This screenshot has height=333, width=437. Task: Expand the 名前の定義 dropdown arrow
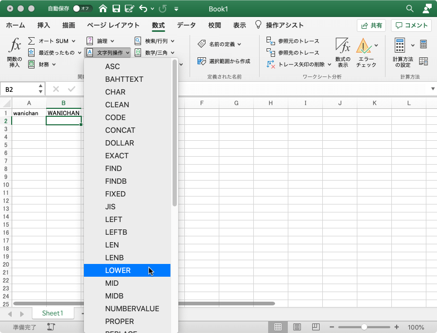click(x=239, y=44)
